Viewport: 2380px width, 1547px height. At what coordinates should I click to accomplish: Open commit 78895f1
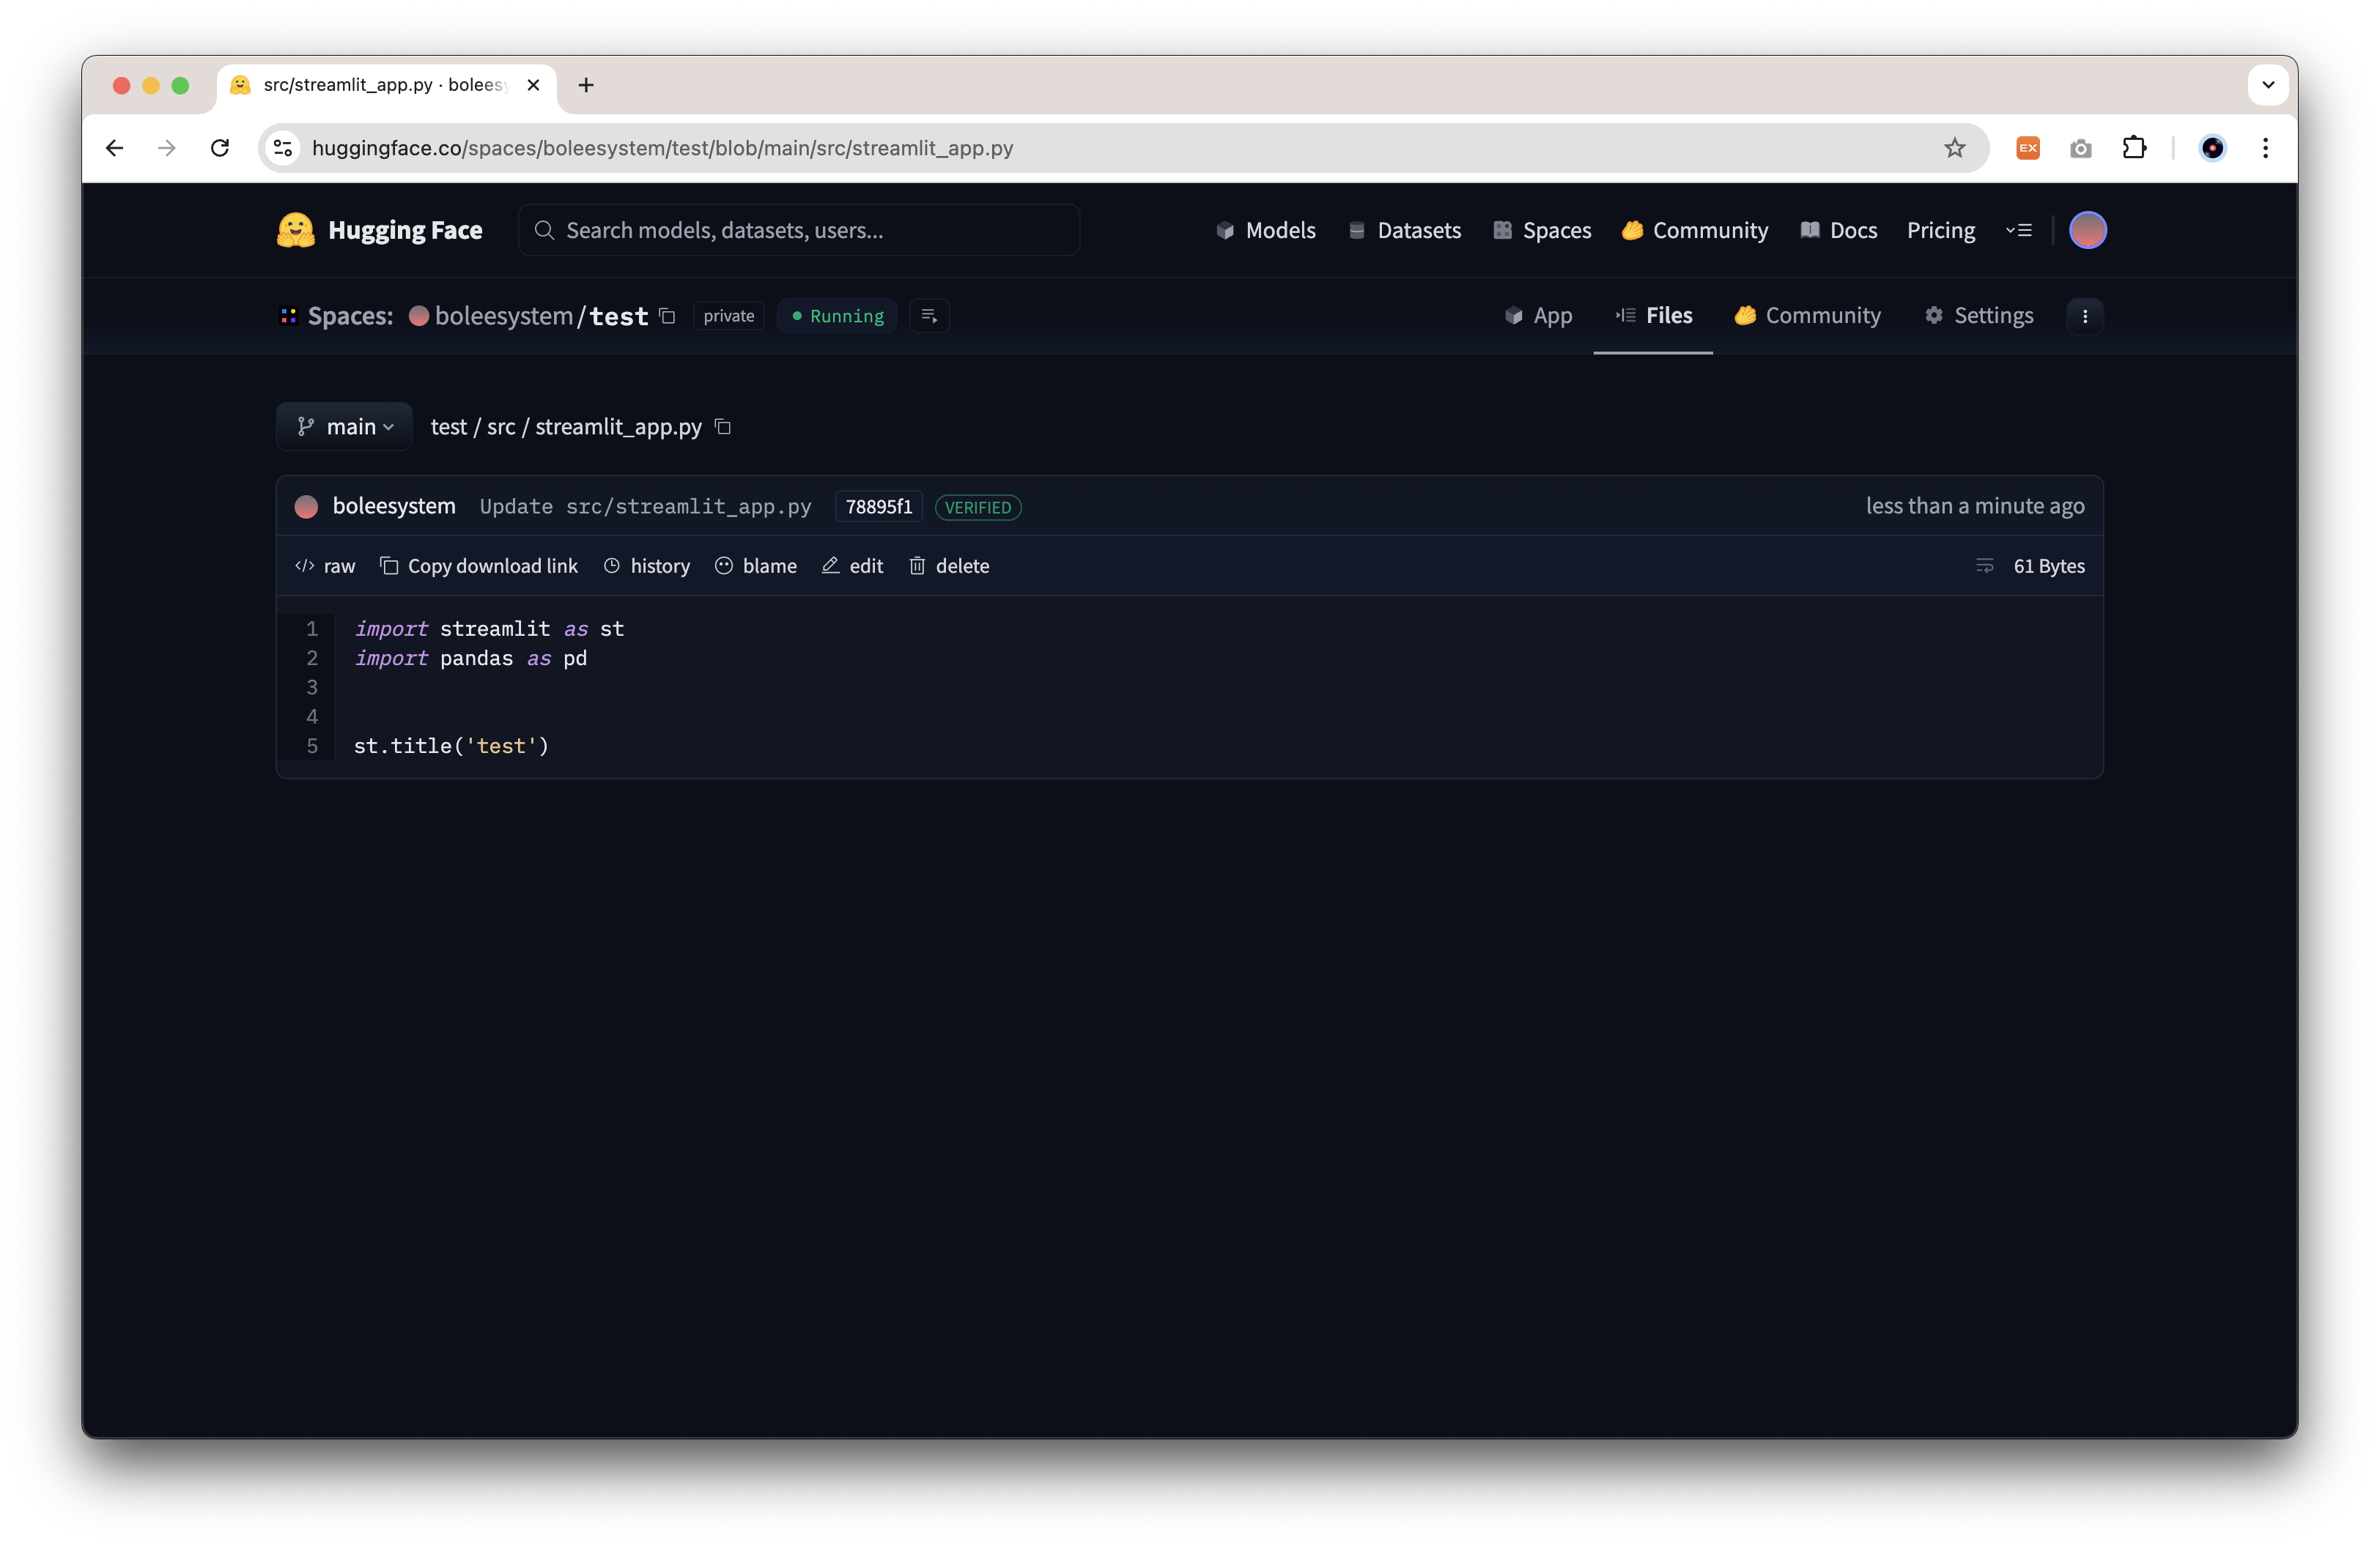click(878, 507)
